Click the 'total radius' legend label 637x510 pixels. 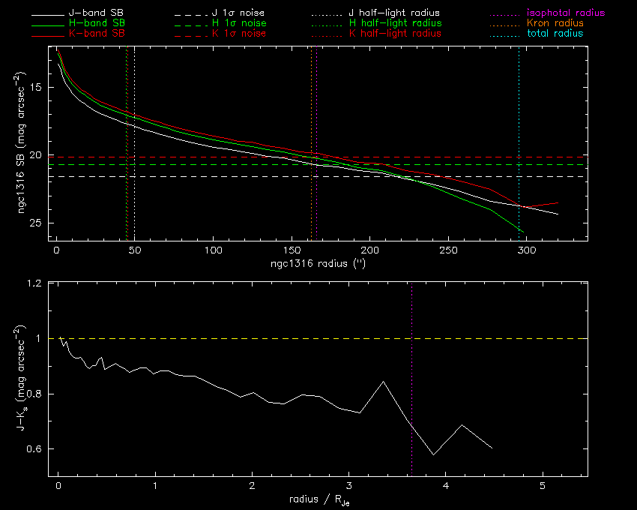click(555, 33)
